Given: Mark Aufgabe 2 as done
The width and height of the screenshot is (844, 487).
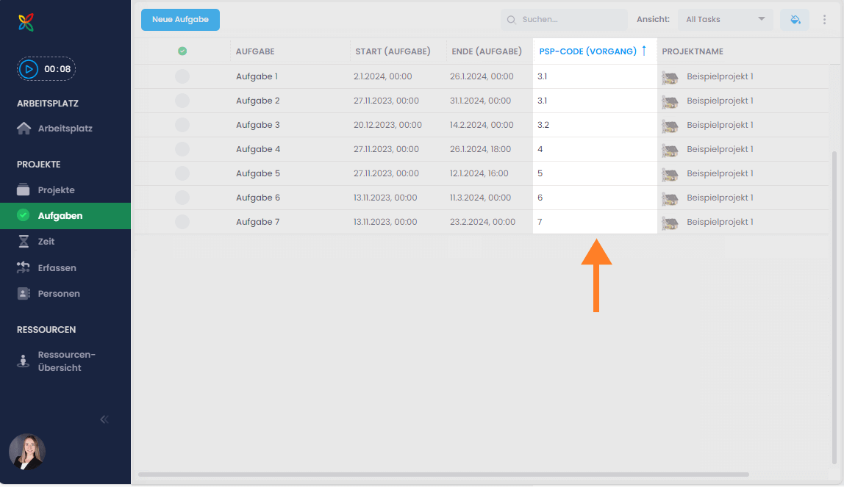Looking at the screenshot, I should [182, 101].
